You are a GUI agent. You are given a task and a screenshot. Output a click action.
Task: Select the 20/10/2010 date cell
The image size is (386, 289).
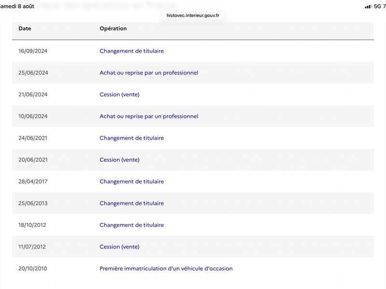[32, 268]
